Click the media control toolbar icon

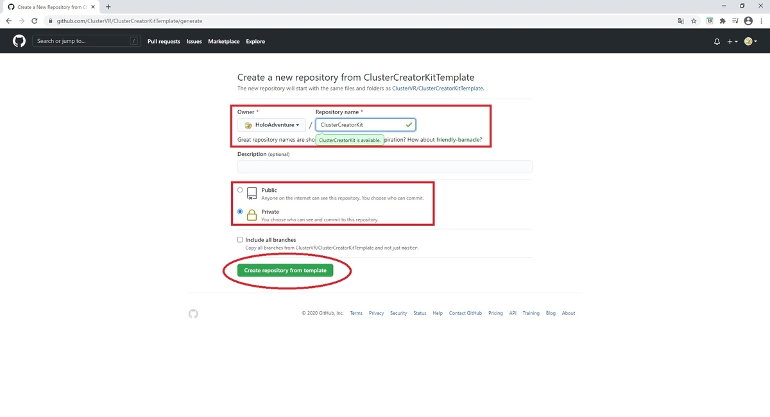coord(735,21)
